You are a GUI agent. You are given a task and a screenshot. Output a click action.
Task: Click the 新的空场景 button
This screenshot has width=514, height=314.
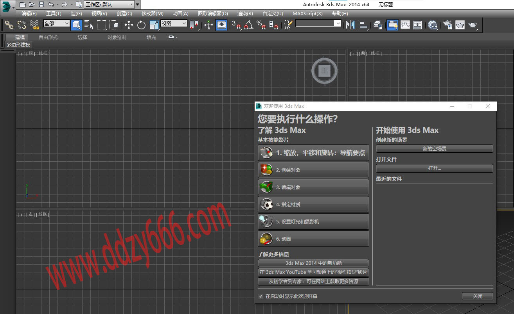(435, 149)
